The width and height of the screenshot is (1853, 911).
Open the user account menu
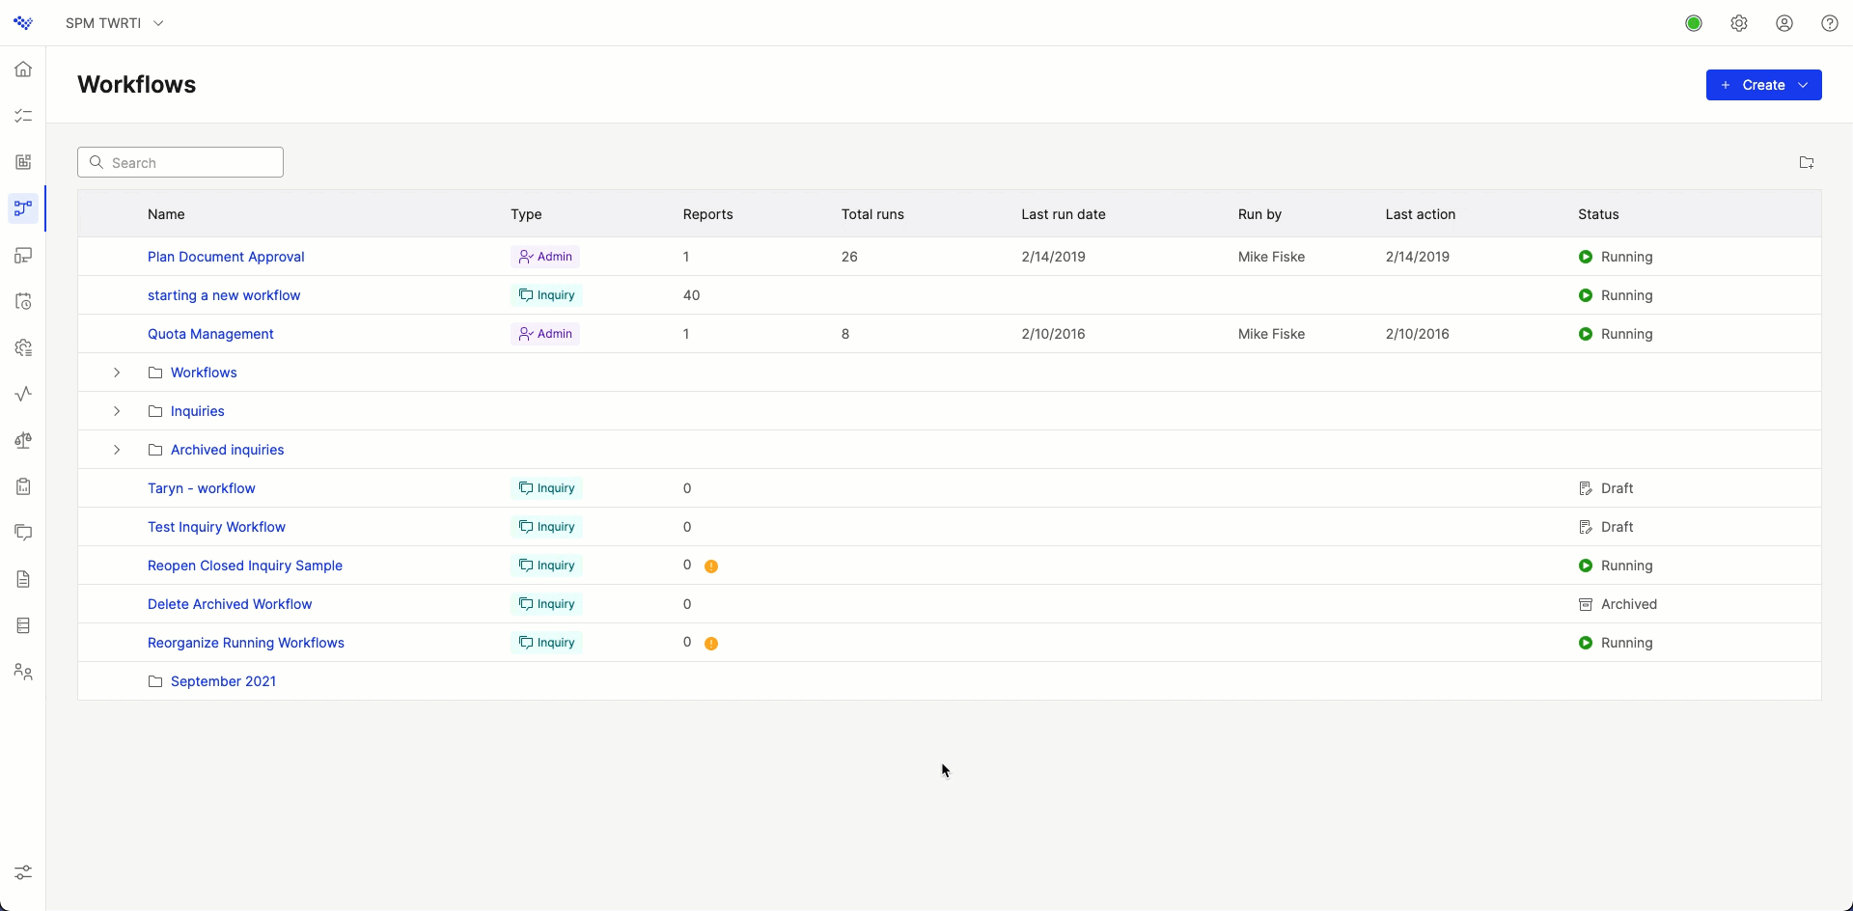1784,23
